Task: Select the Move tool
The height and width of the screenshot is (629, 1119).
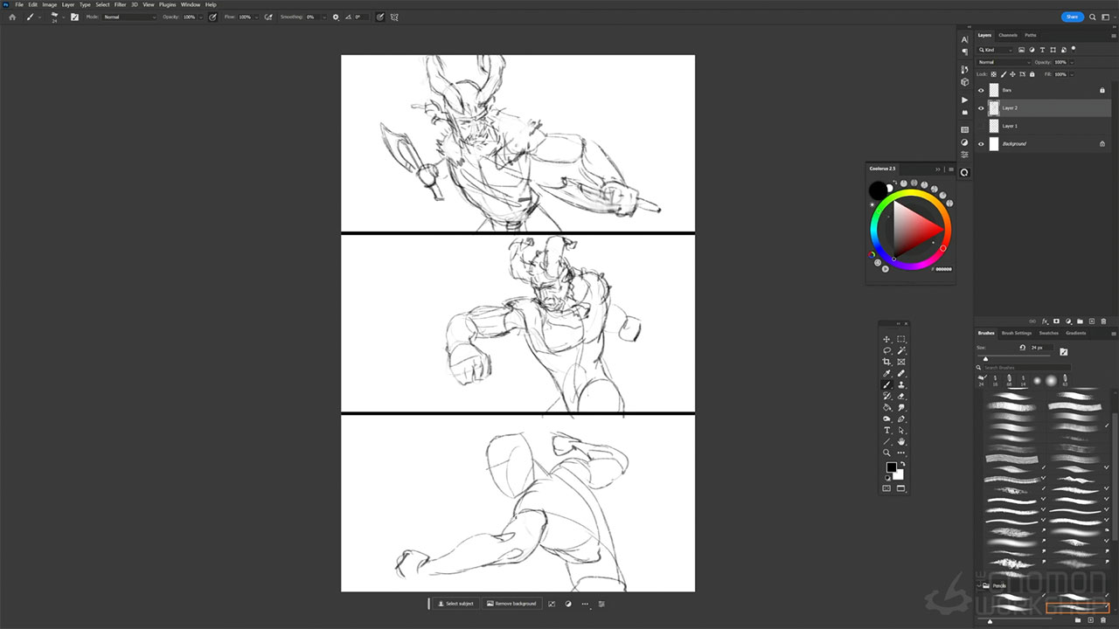Action: tap(886, 339)
